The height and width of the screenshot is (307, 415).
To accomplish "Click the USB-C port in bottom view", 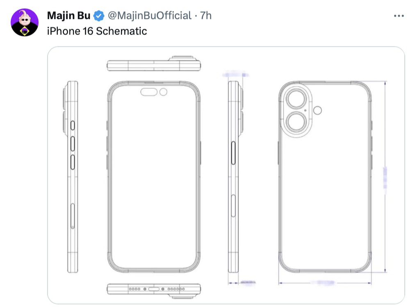I will [x=154, y=289].
